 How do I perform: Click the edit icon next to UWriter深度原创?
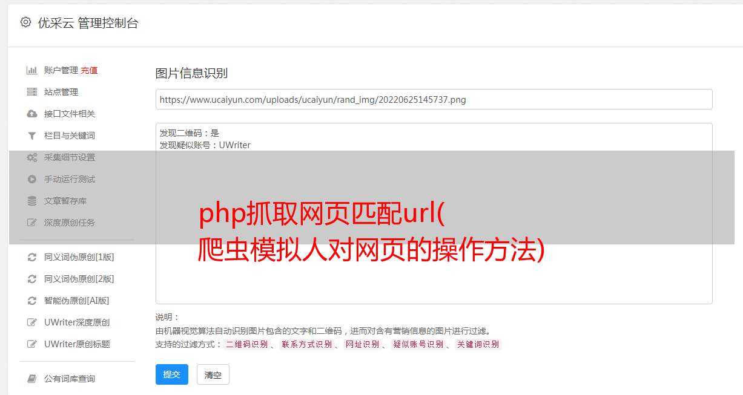click(x=32, y=322)
